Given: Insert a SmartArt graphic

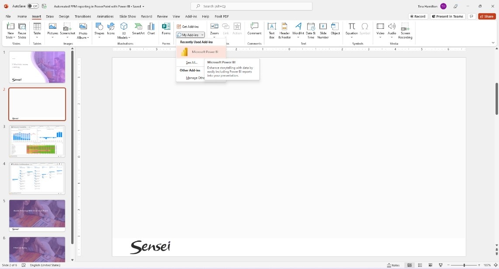Looking at the screenshot, I should click(138, 28).
